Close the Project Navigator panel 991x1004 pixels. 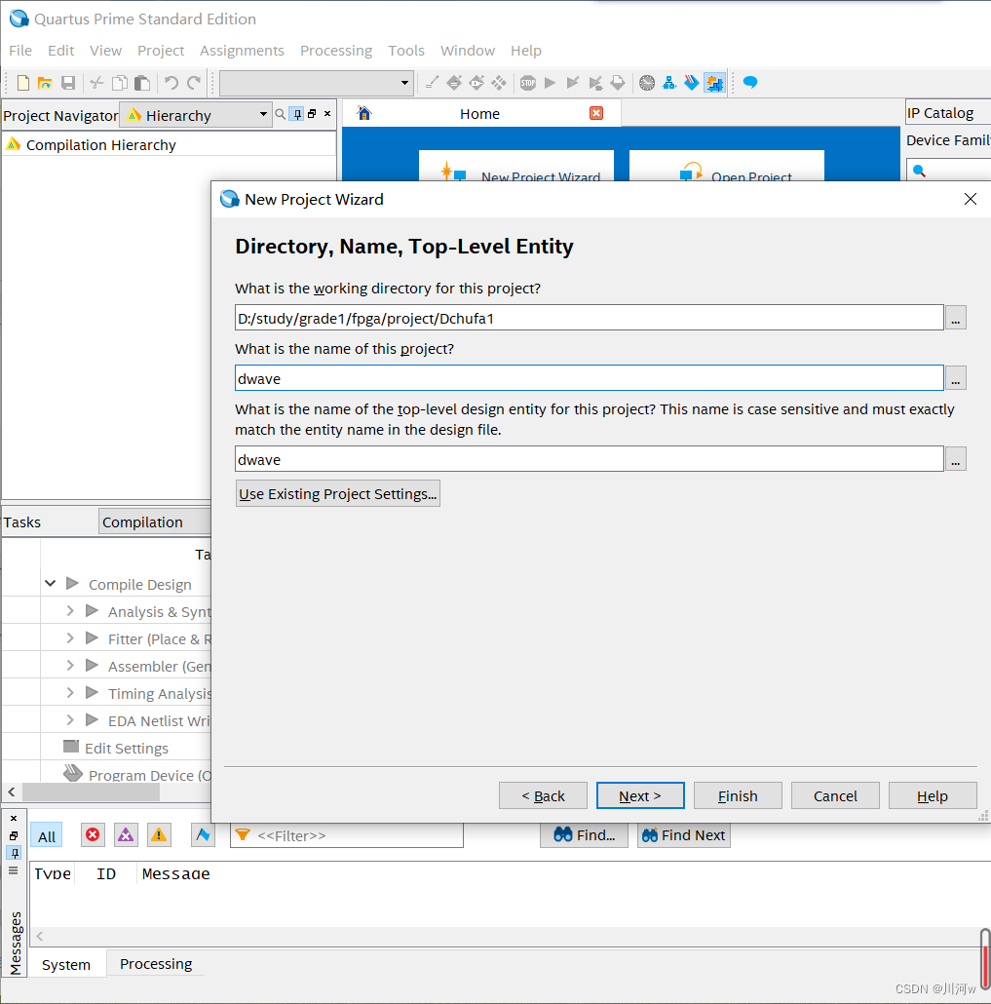pos(327,114)
